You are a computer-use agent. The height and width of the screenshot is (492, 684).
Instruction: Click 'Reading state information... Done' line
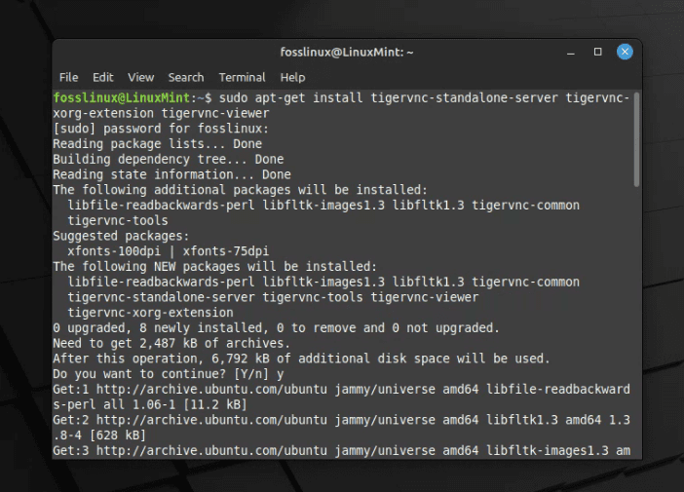(171, 174)
